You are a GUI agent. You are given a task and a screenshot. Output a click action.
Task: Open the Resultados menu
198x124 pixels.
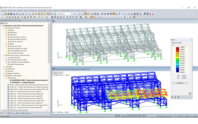(x=33, y=11)
